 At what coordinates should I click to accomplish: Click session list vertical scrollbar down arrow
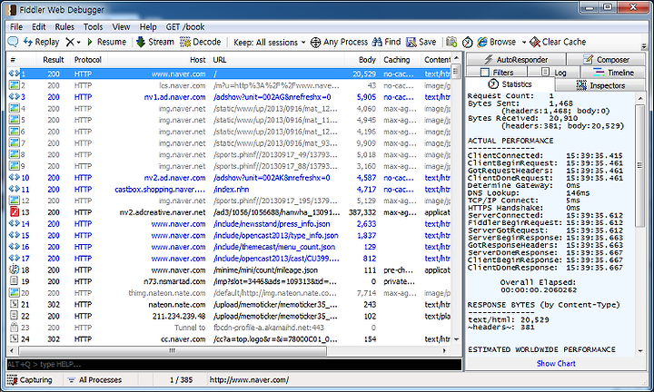(456, 339)
